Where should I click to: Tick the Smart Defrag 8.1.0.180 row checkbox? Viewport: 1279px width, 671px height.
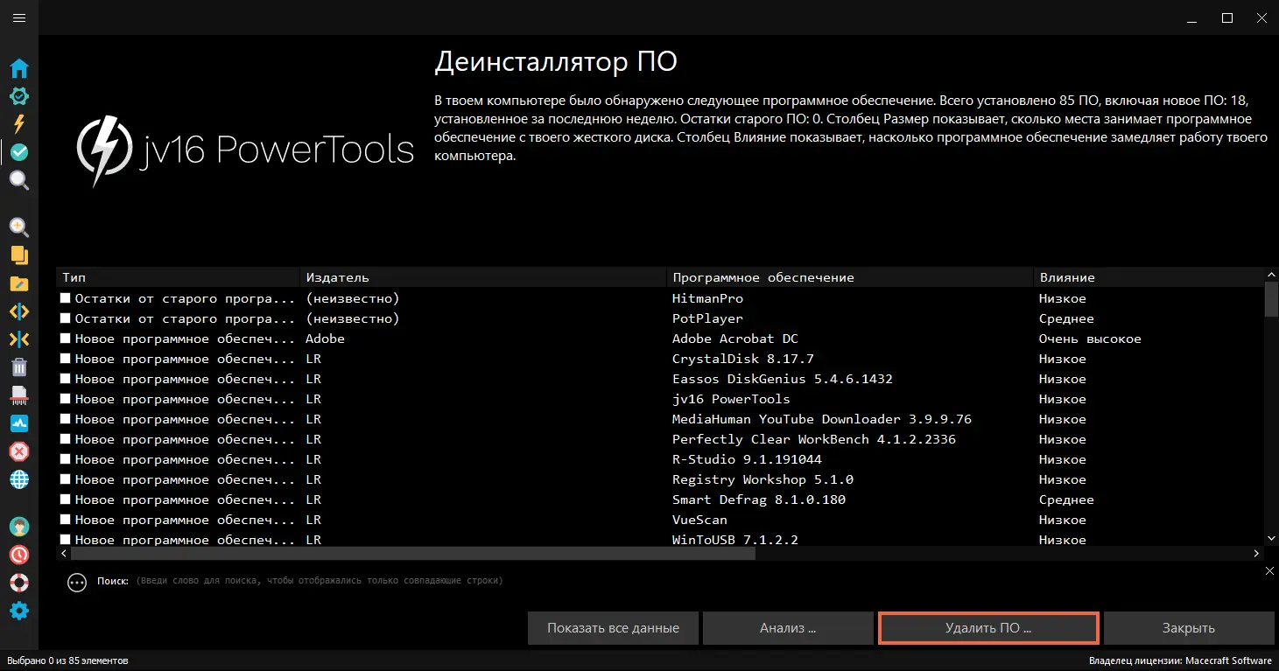(x=66, y=500)
